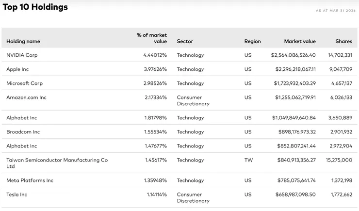Select the US region cell for Microsoft
The height and width of the screenshot is (211, 359).
pos(248,83)
